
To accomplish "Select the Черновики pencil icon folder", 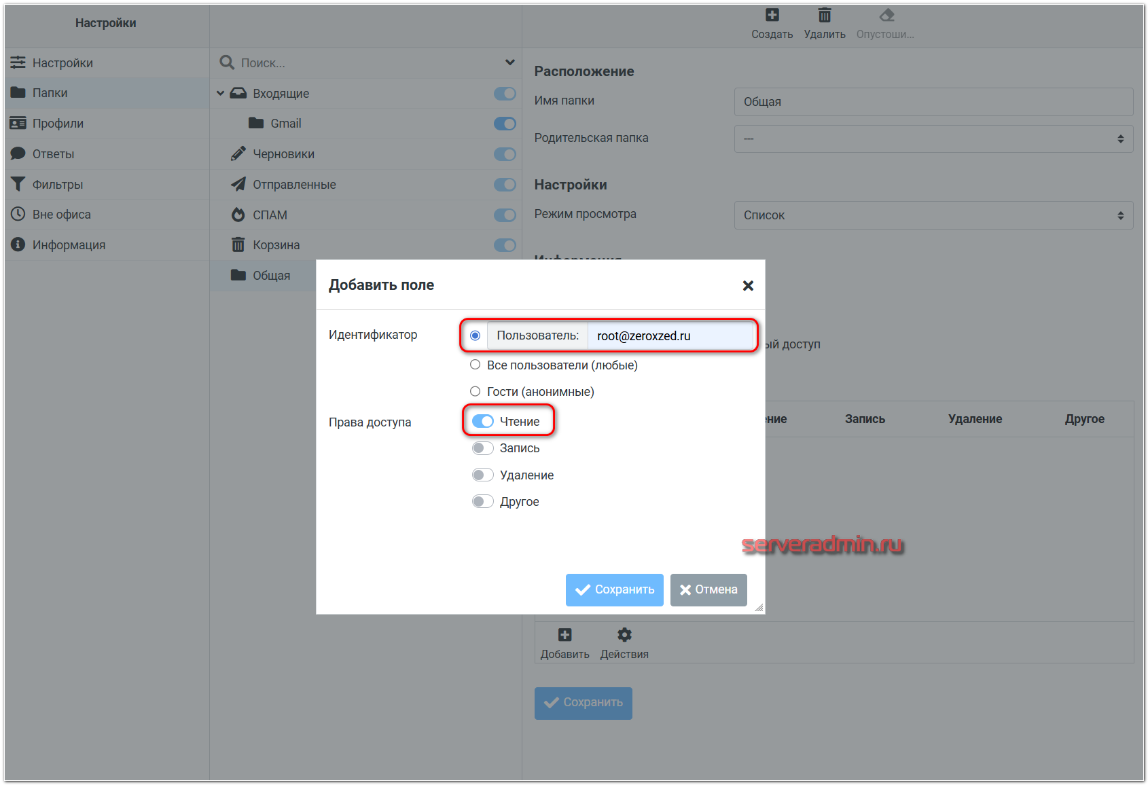I will (238, 154).
